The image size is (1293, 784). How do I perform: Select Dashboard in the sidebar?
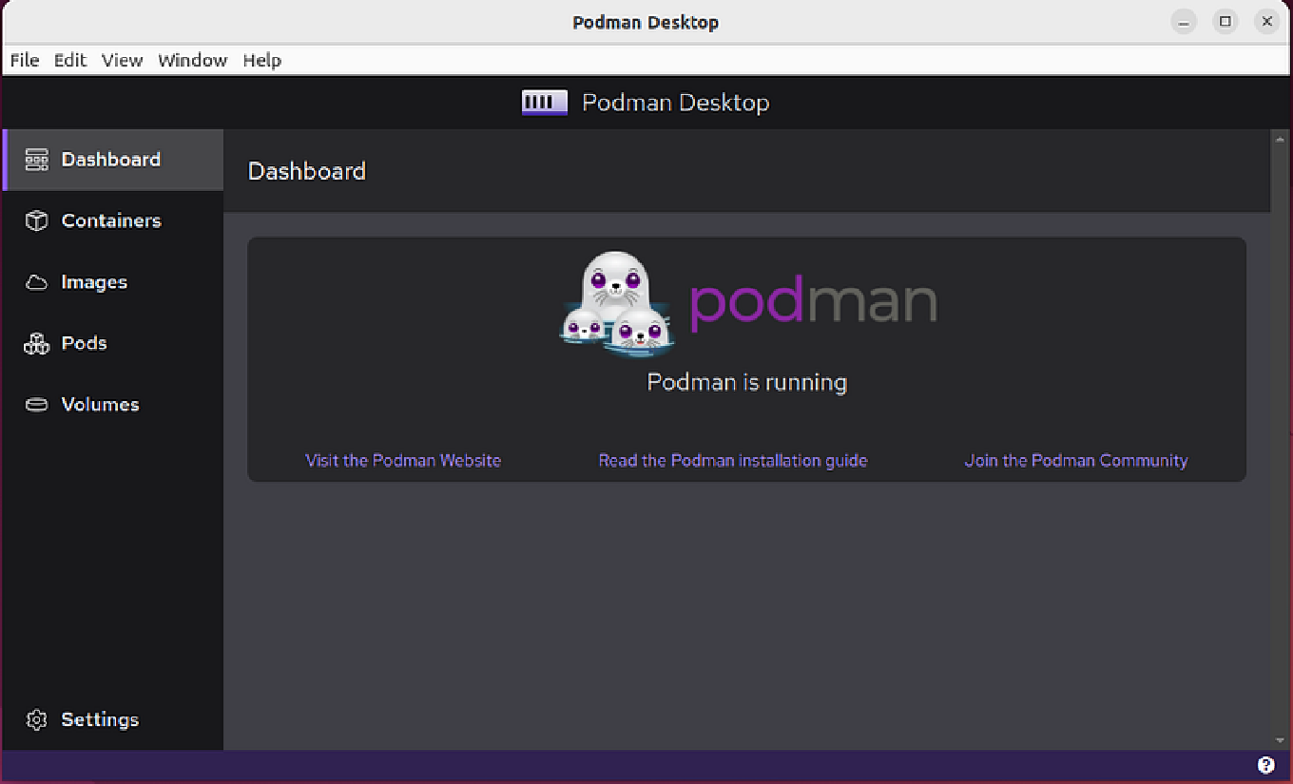[x=110, y=159]
